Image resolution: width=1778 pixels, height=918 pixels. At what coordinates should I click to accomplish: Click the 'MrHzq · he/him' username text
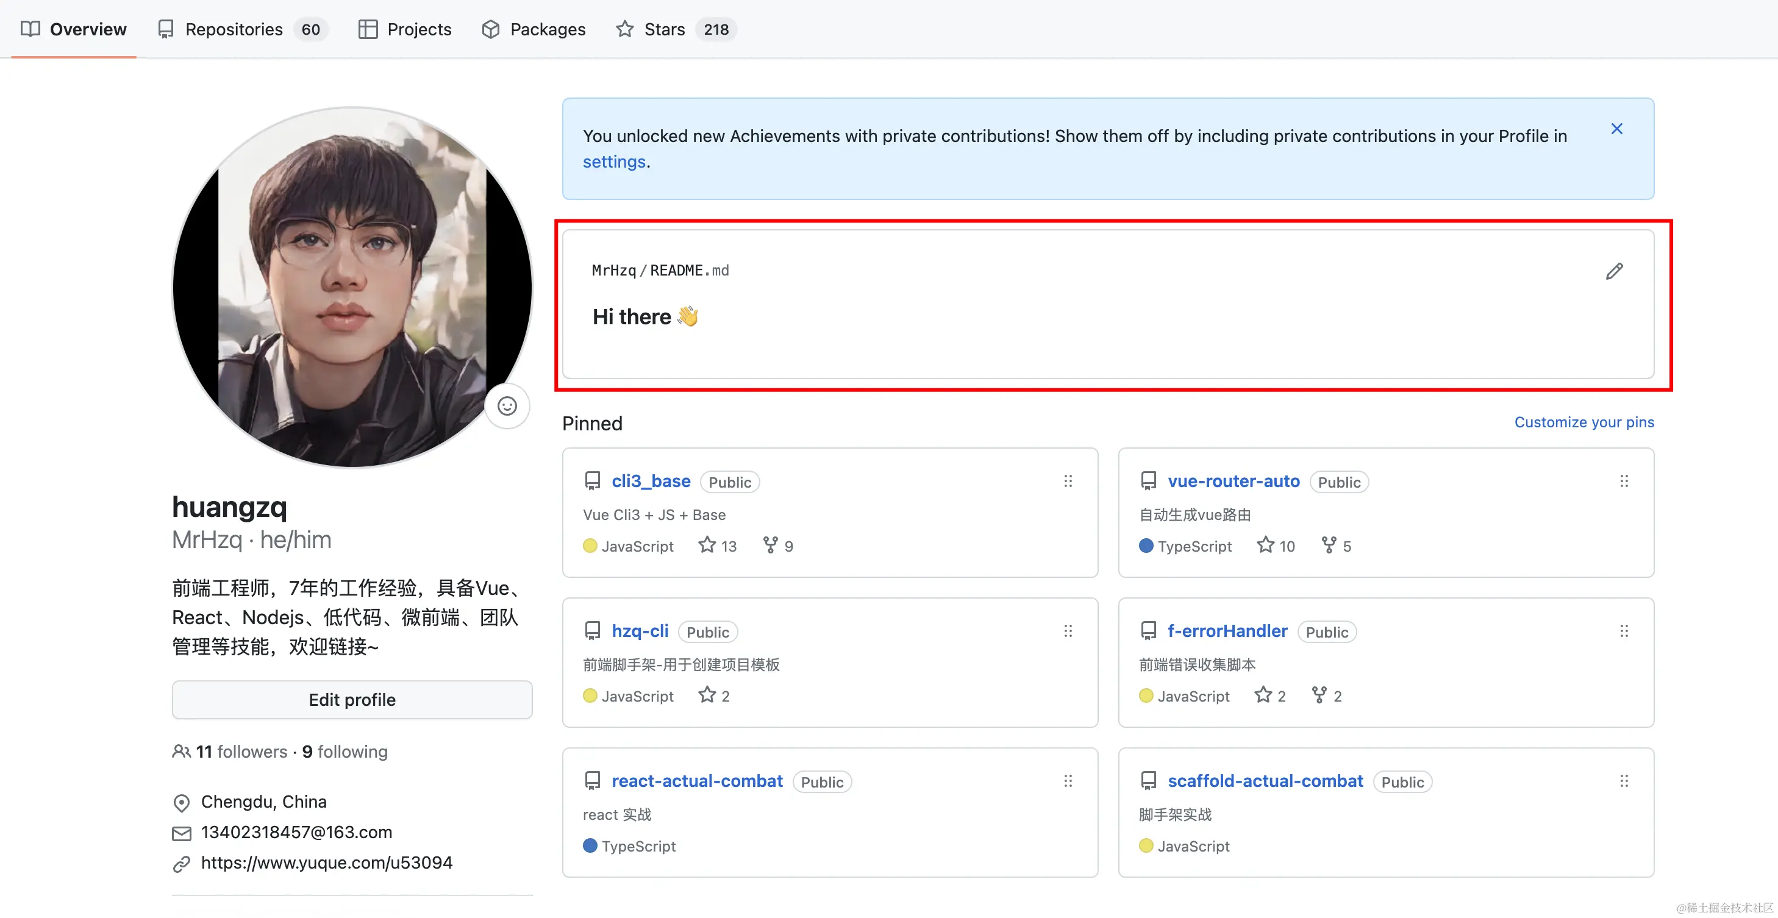[251, 539]
